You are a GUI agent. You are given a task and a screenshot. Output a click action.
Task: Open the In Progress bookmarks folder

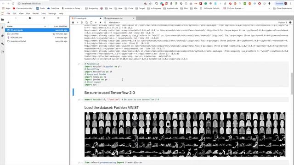(154, 8)
